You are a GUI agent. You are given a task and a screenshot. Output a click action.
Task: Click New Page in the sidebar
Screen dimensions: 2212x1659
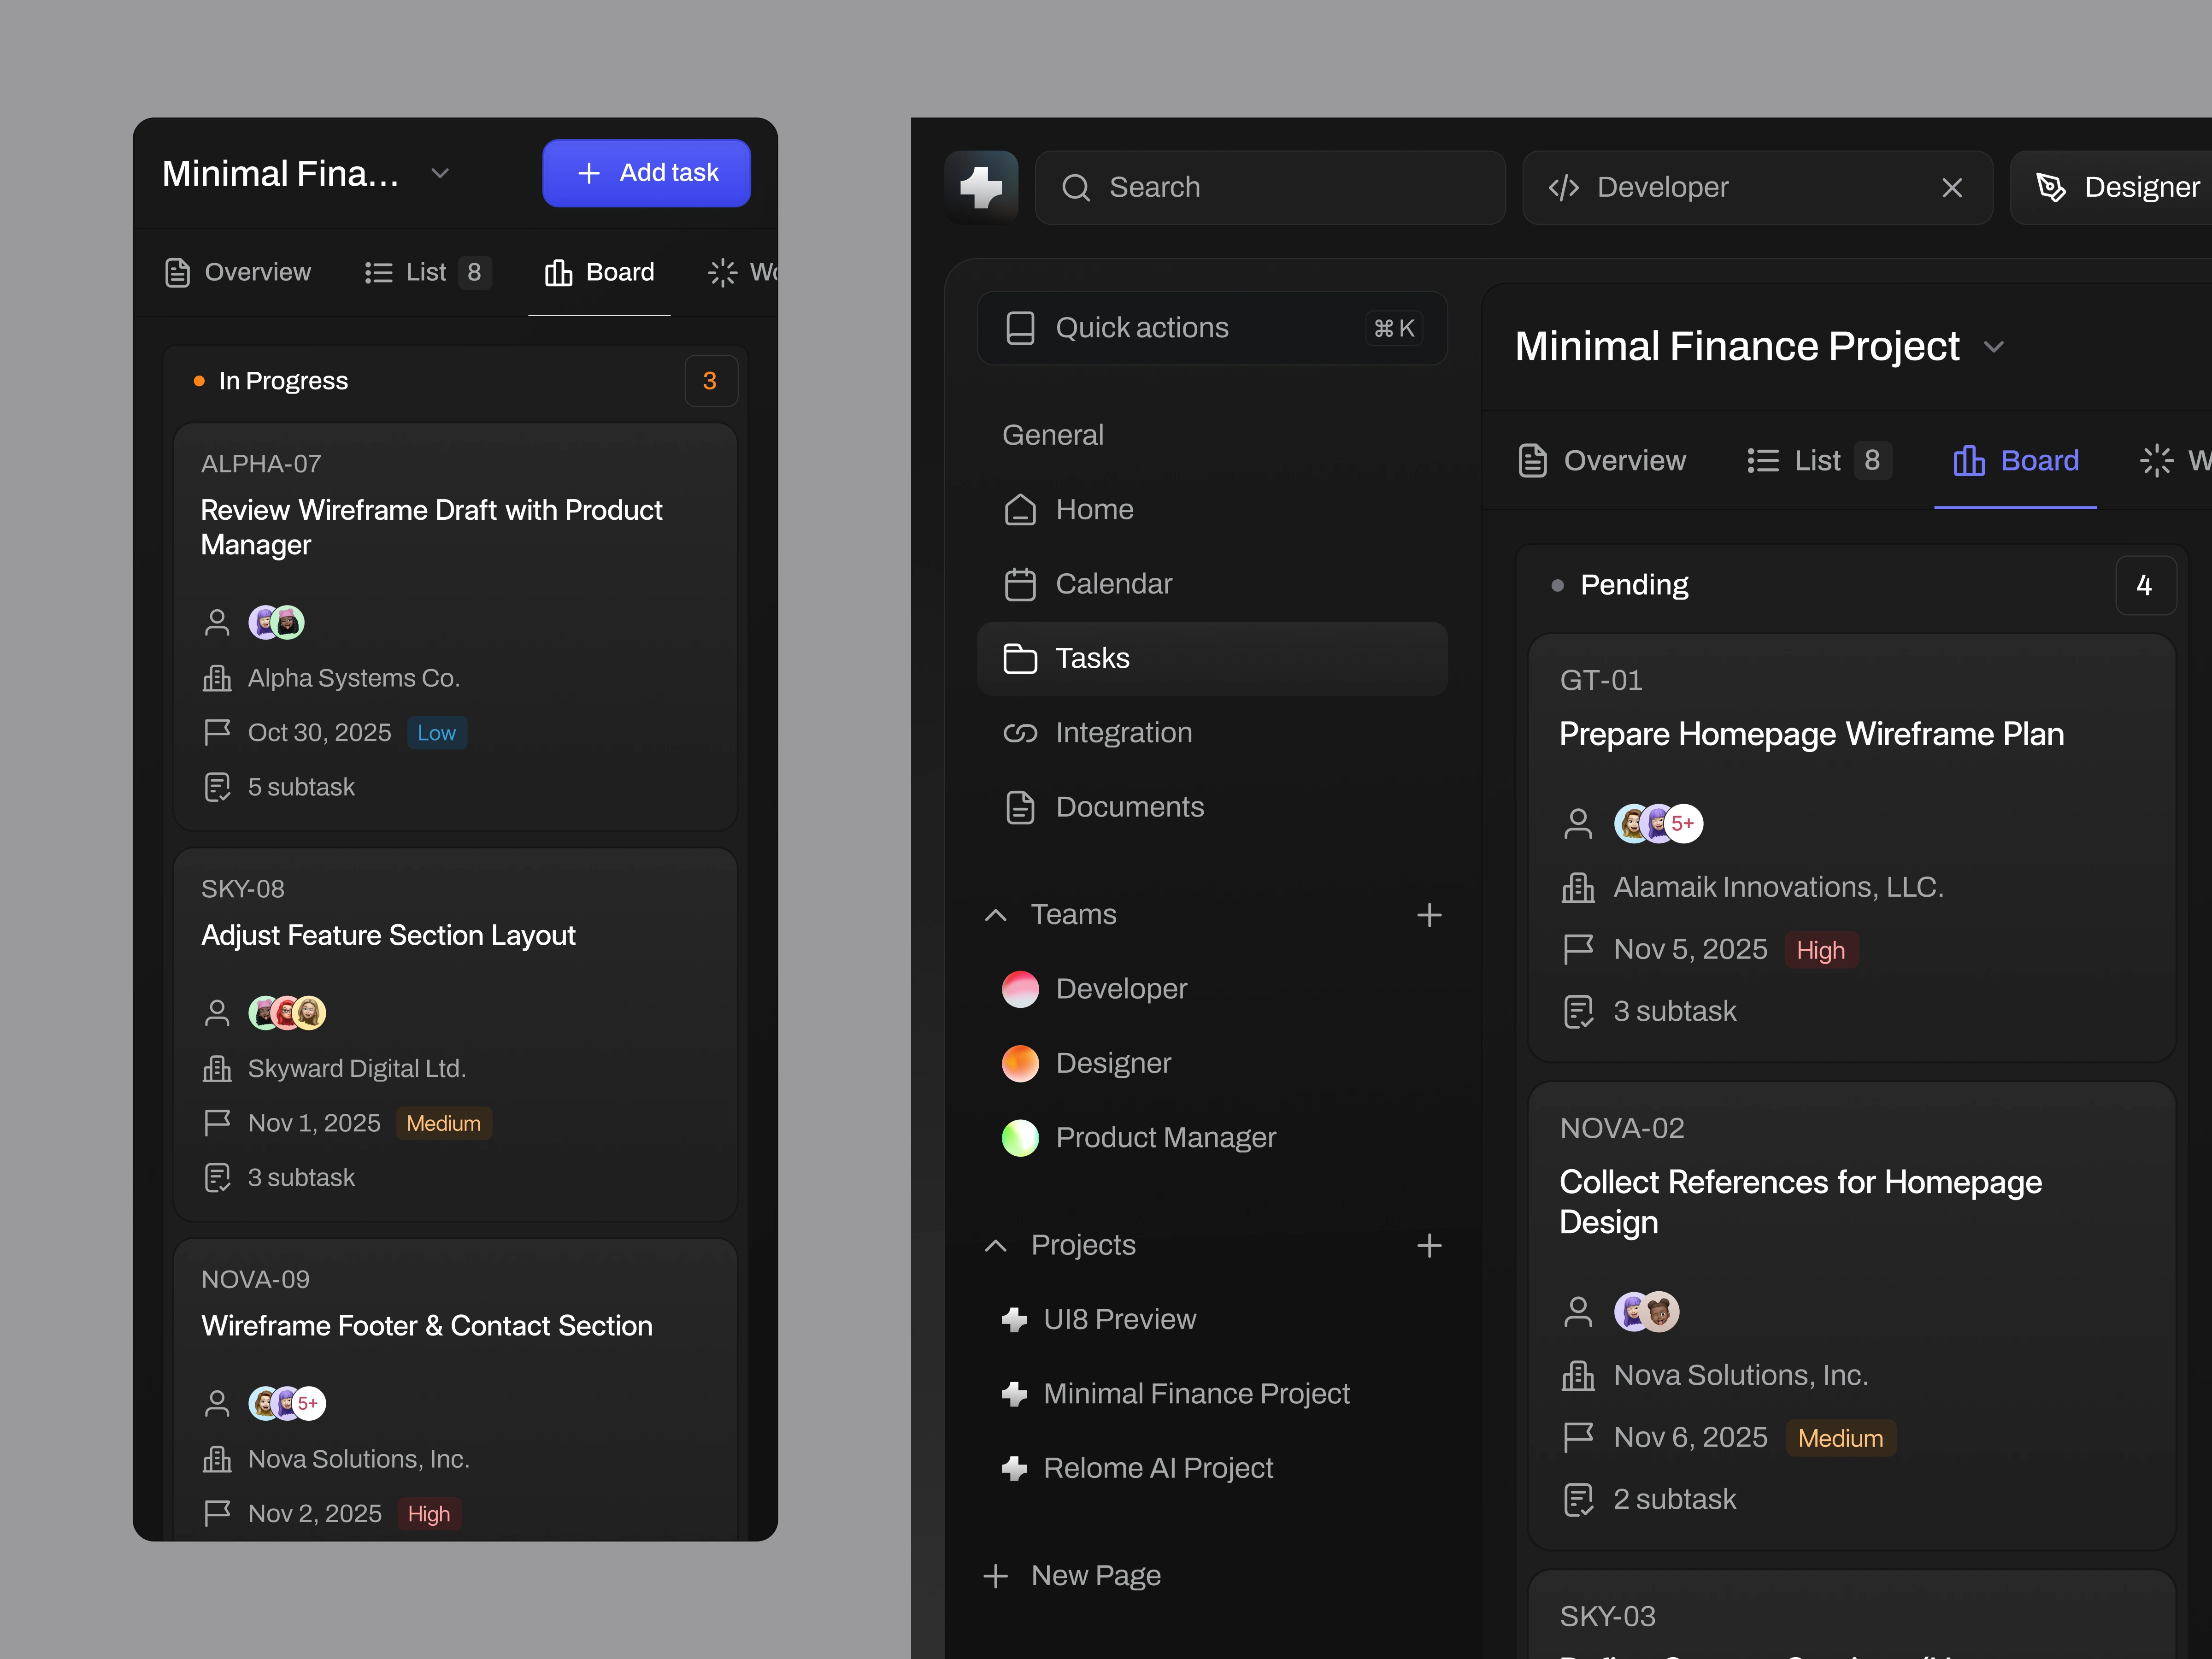1095,1576
